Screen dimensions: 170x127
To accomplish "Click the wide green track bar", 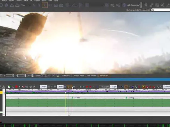I will pos(88,103).
